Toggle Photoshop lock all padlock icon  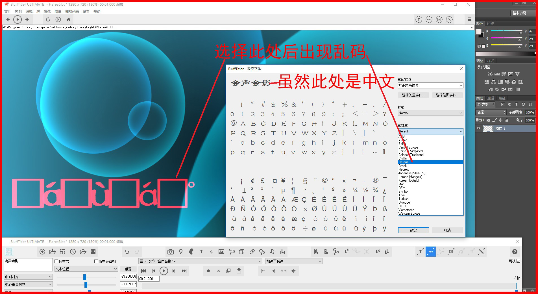click(507, 120)
